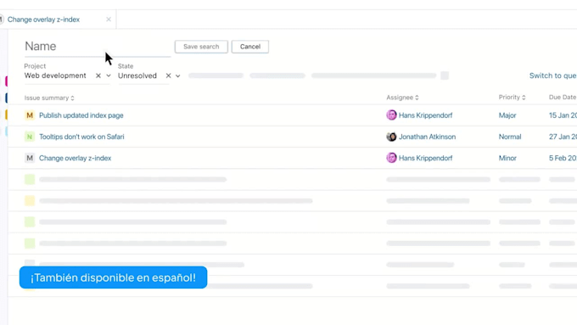Sort by Priority column
The width and height of the screenshot is (577, 325).
(x=513, y=98)
